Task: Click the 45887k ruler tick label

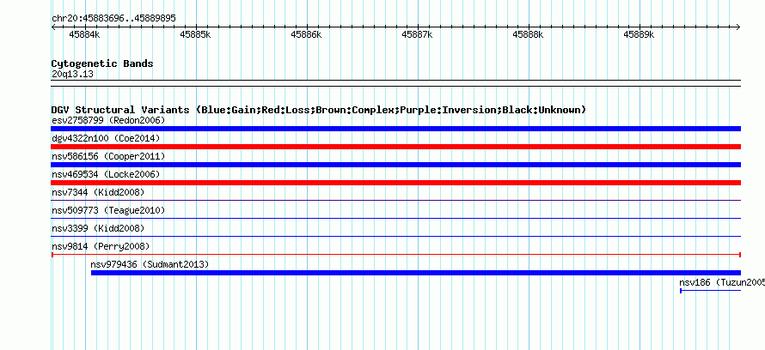Action: pyautogui.click(x=417, y=34)
